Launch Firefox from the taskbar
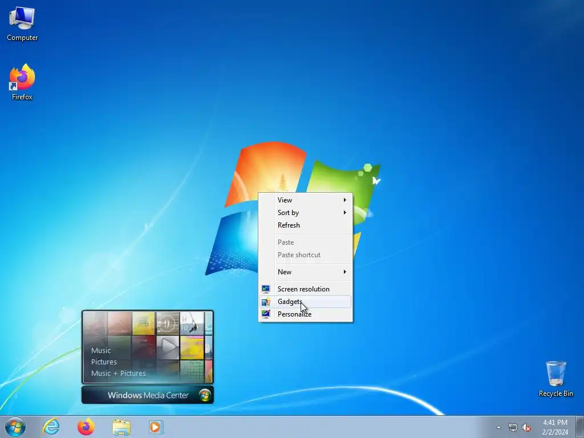584x438 pixels. (x=86, y=427)
